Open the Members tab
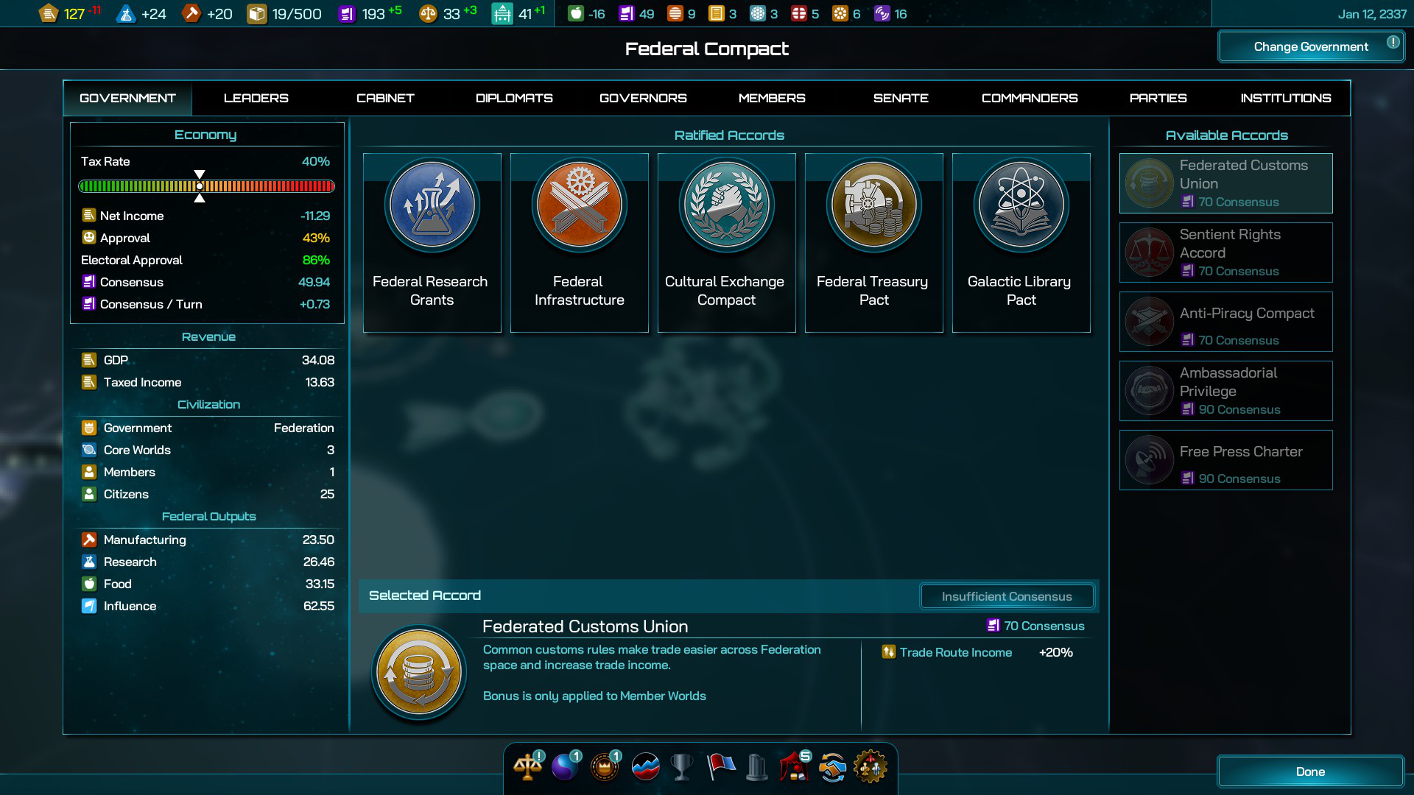1414x795 pixels. pyautogui.click(x=772, y=98)
